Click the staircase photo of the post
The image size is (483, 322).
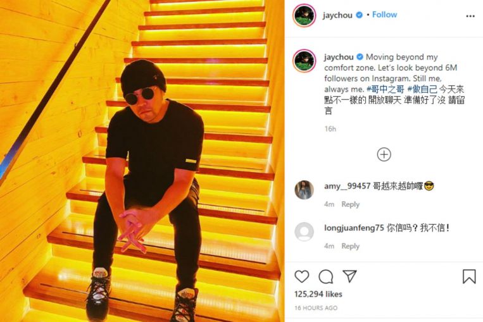[x=142, y=161]
